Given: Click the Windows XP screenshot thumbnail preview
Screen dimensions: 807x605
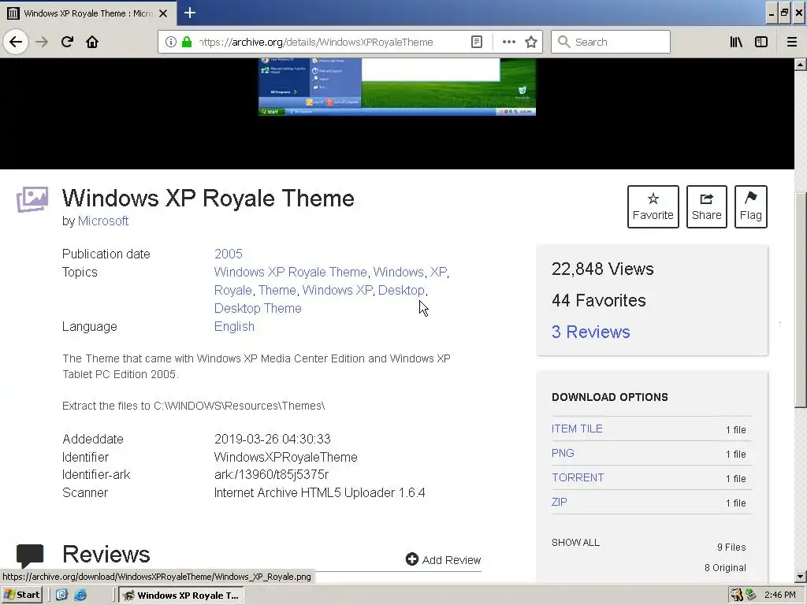Looking at the screenshot, I should 397,87.
